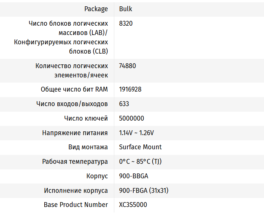Image resolution: width=264 pixels, height=220 pixels.
Task: Select the 74880 logic elements value
Action: tap(127, 66)
